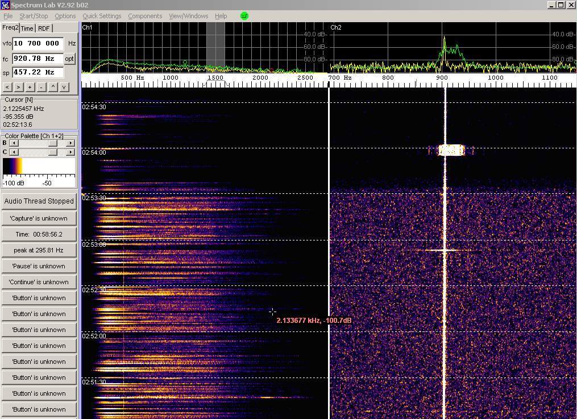This screenshot has width=577, height=419.
Task: Open the Start/Stop menu
Action: pos(34,16)
